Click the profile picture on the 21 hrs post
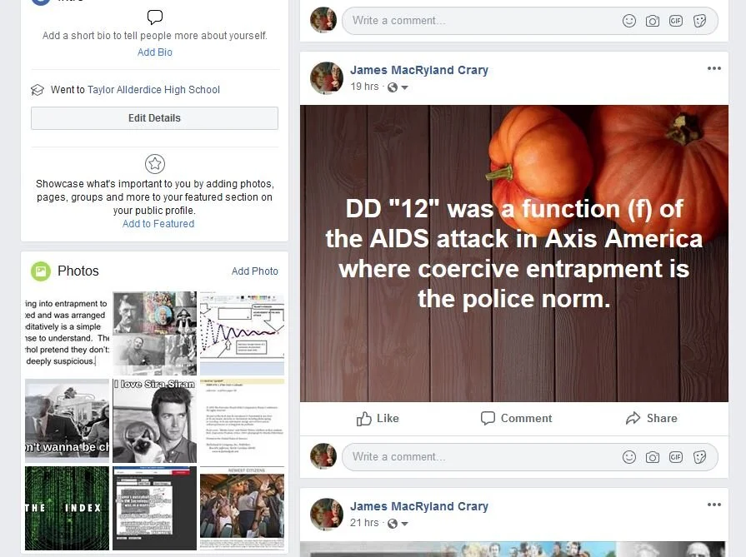The width and height of the screenshot is (746, 557). tap(327, 515)
